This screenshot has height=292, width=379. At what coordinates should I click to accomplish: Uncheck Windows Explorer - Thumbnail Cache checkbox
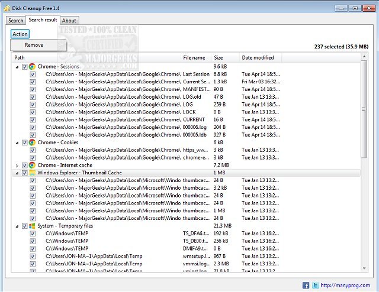[25, 173]
